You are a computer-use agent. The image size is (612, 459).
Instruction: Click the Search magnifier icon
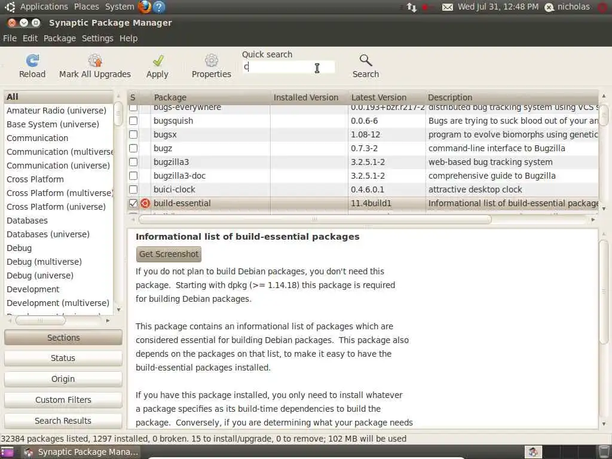pyautogui.click(x=366, y=60)
